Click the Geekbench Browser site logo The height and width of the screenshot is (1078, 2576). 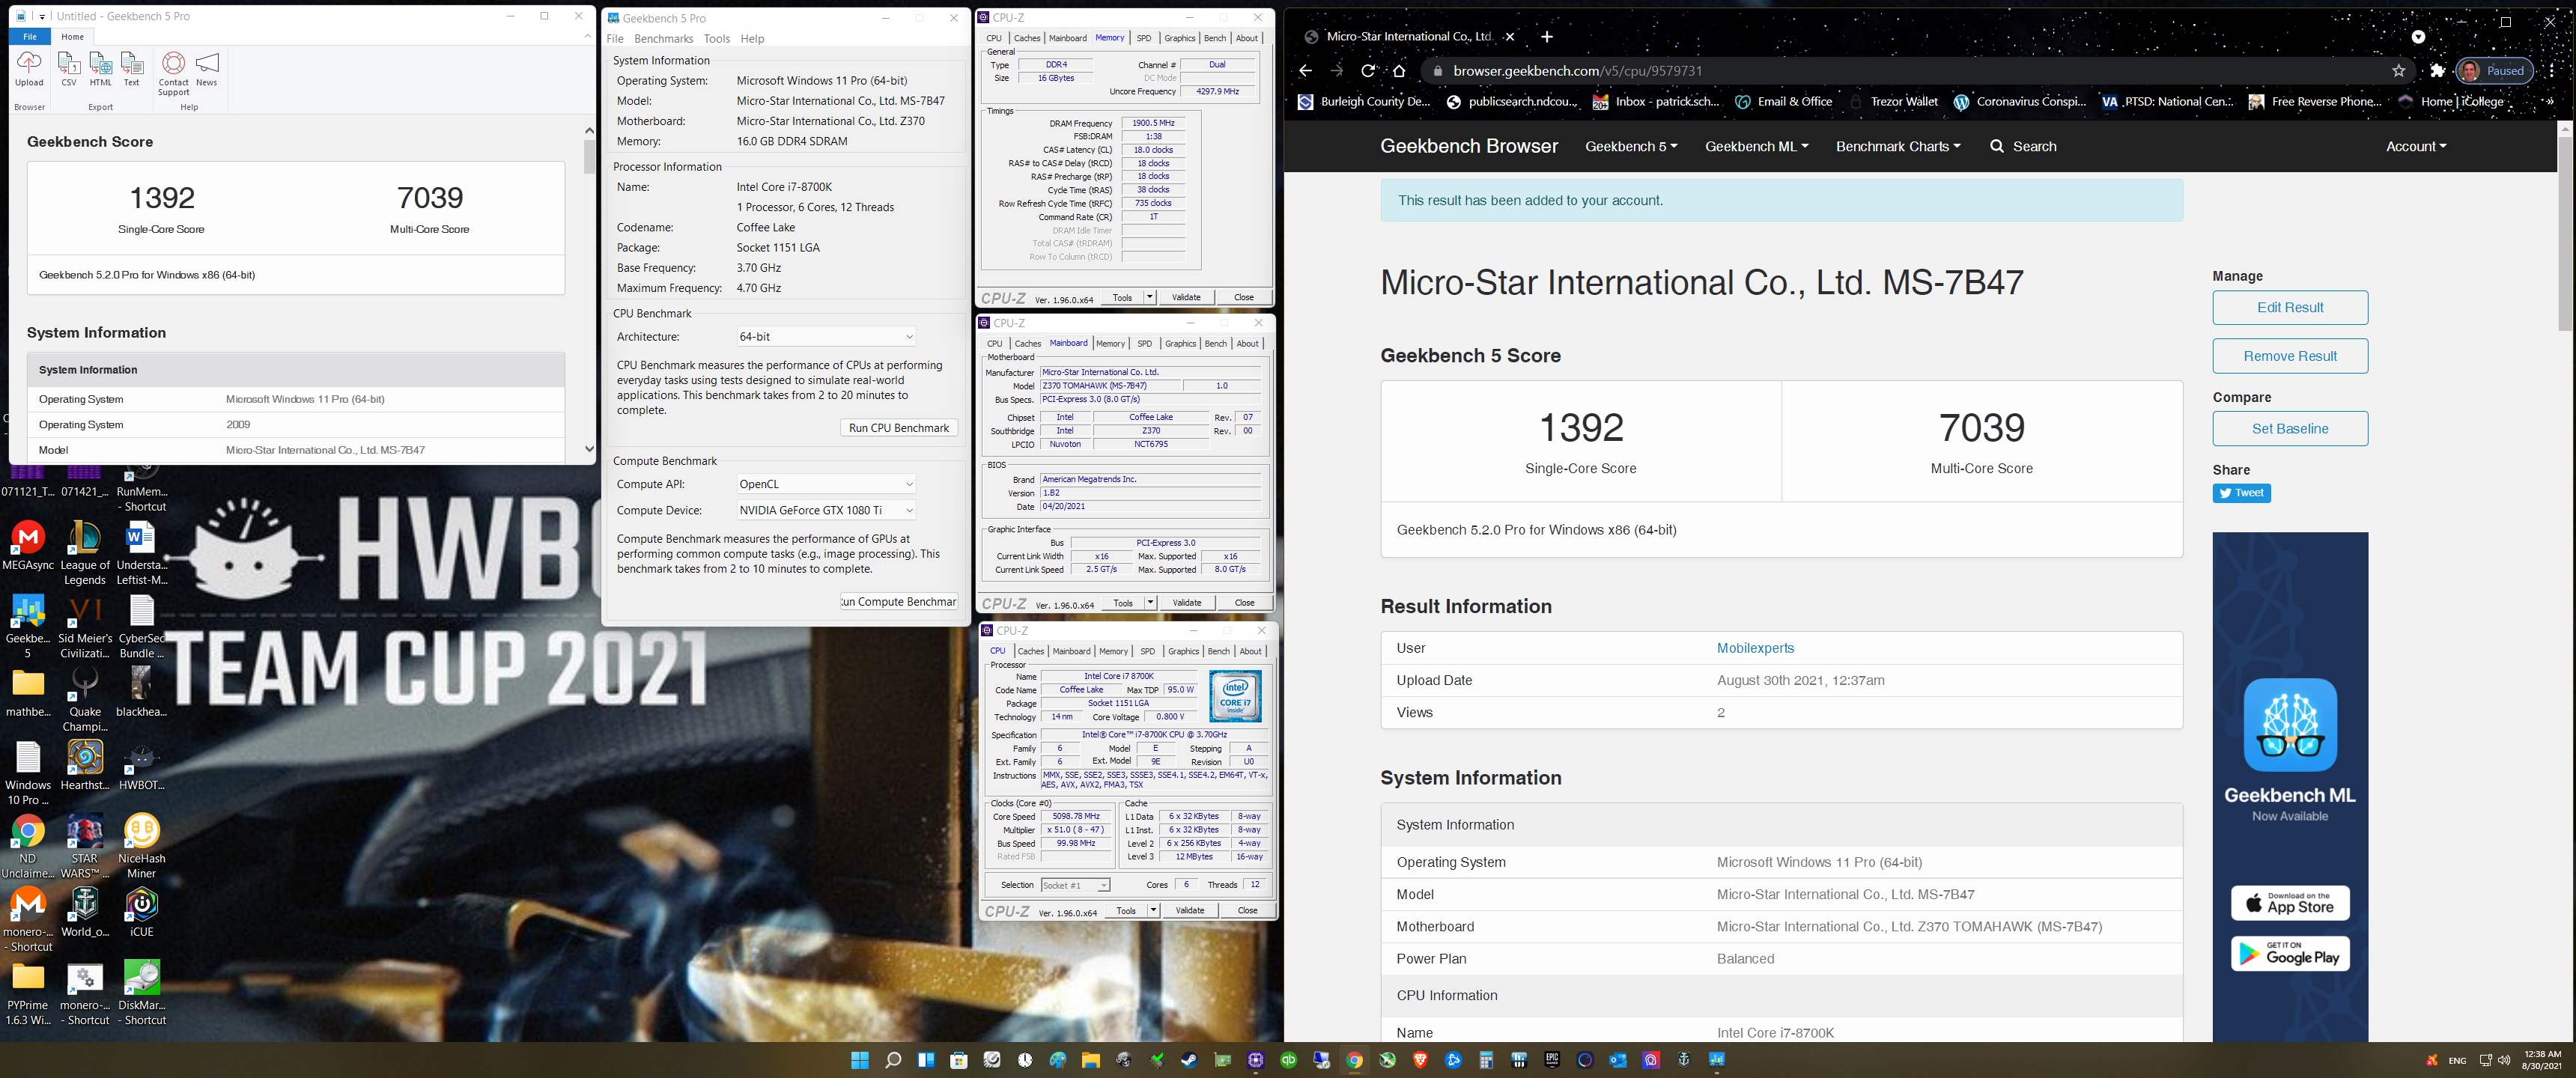pyautogui.click(x=1469, y=146)
